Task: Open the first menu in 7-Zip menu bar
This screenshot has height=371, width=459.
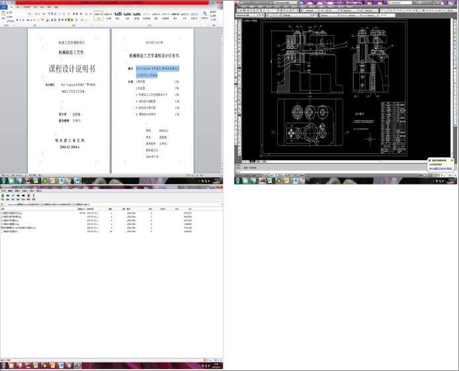Action: [4, 191]
